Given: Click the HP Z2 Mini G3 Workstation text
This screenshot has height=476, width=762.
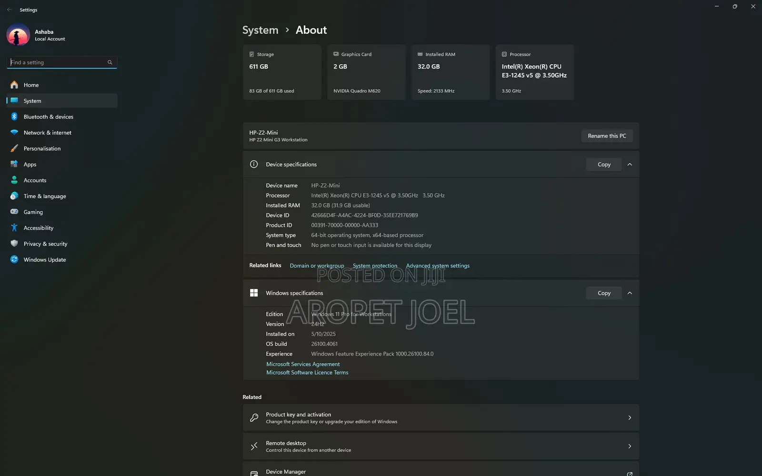Looking at the screenshot, I should (x=278, y=140).
